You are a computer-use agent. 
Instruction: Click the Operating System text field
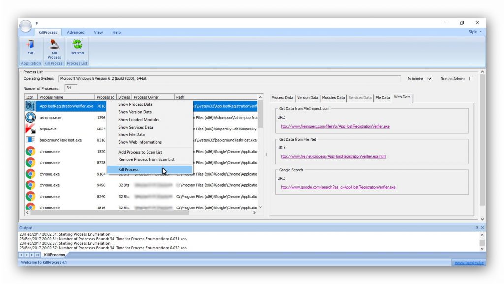[x=229, y=79]
